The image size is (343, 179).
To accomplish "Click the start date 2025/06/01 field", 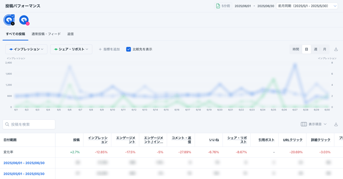I will point(243,6).
